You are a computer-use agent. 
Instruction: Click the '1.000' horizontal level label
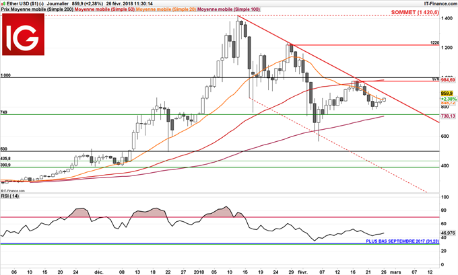click(5, 75)
